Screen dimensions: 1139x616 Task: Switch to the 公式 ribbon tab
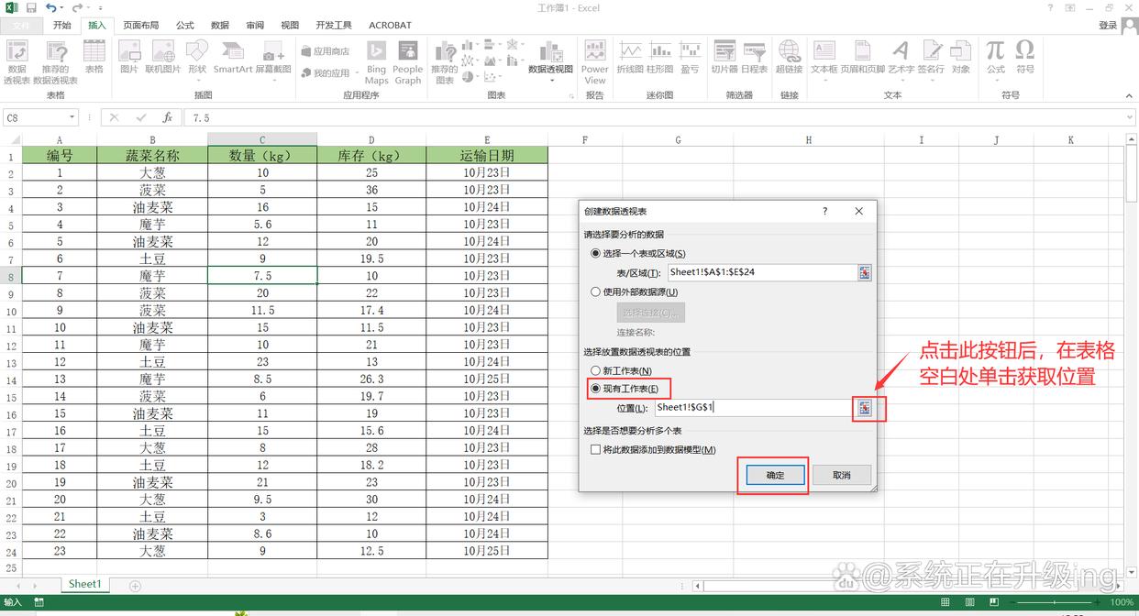pyautogui.click(x=185, y=26)
